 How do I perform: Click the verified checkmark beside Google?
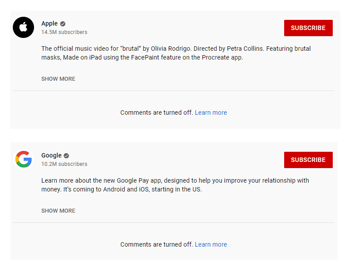pyautogui.click(x=66, y=155)
